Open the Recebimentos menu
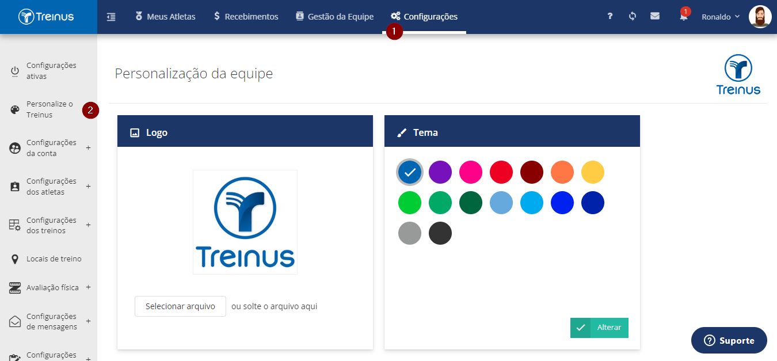This screenshot has height=361, width=777. pyautogui.click(x=246, y=17)
